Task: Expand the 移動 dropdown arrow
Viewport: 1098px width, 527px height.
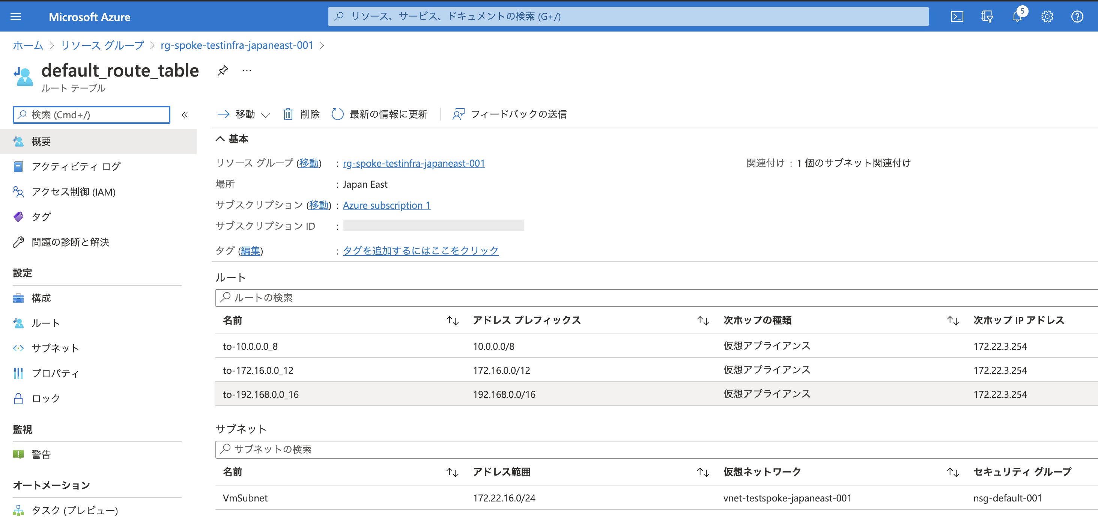Action: click(x=266, y=115)
